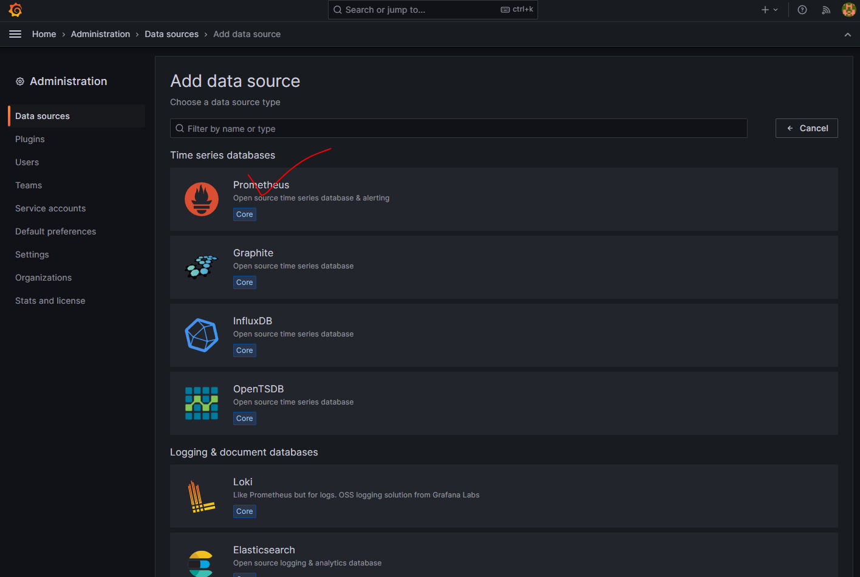860x577 pixels.
Task: Click the InfluxDB polygon logo
Action: click(x=202, y=335)
